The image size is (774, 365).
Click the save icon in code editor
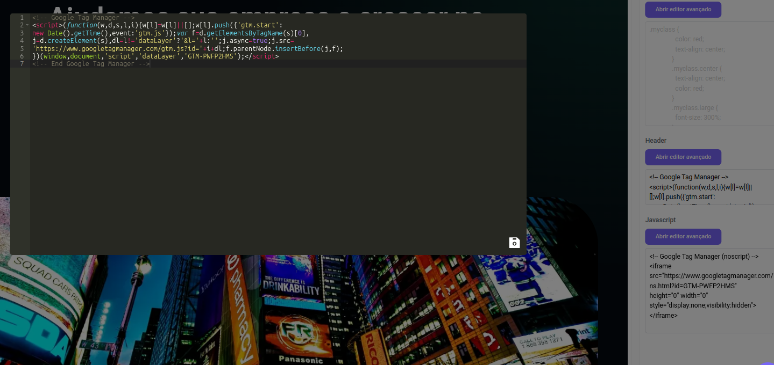[514, 243]
